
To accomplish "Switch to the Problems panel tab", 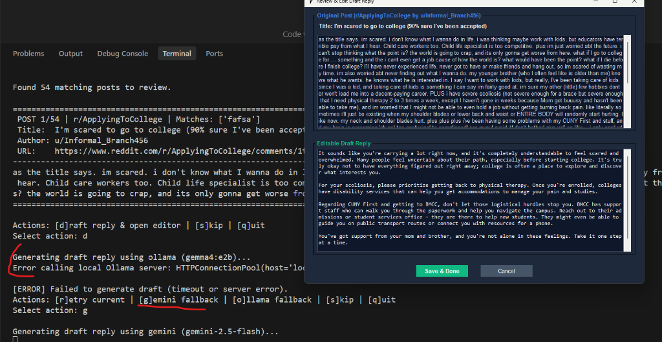I will click(x=28, y=54).
